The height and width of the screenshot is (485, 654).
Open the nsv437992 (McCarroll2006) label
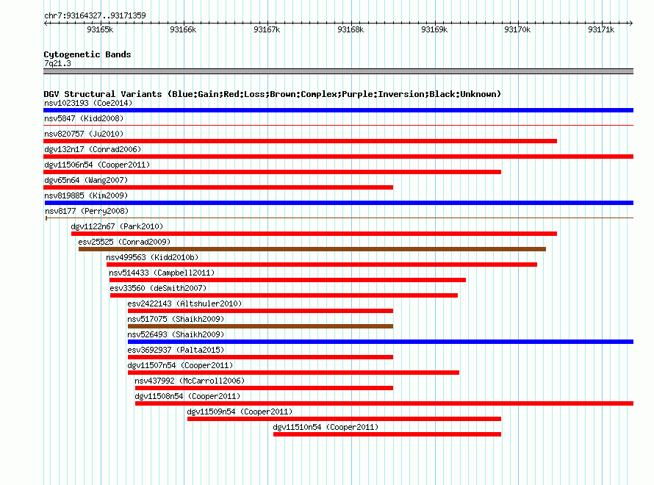tap(190, 381)
